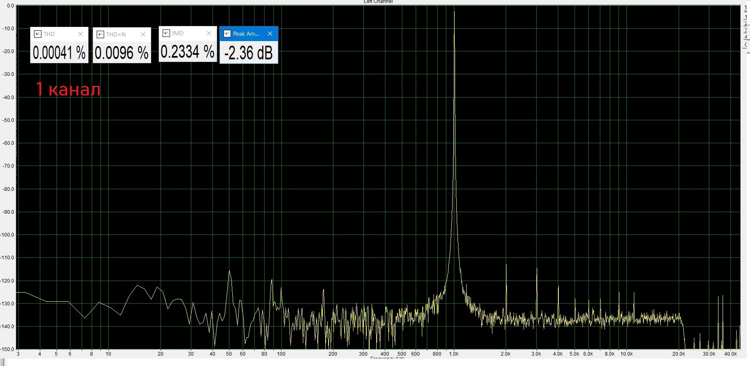Click the -50.0 dB amplitude axis label
Image resolution: width=750 pixels, height=366 pixels.
click(x=8, y=120)
